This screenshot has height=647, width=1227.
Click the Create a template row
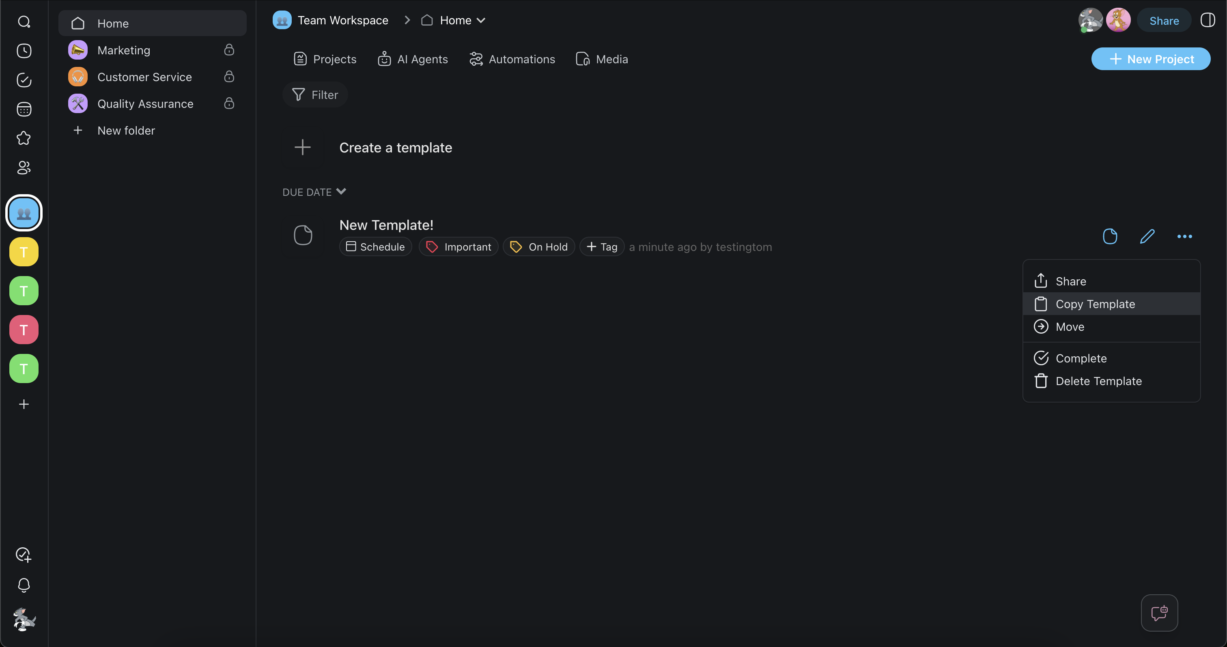tap(395, 148)
